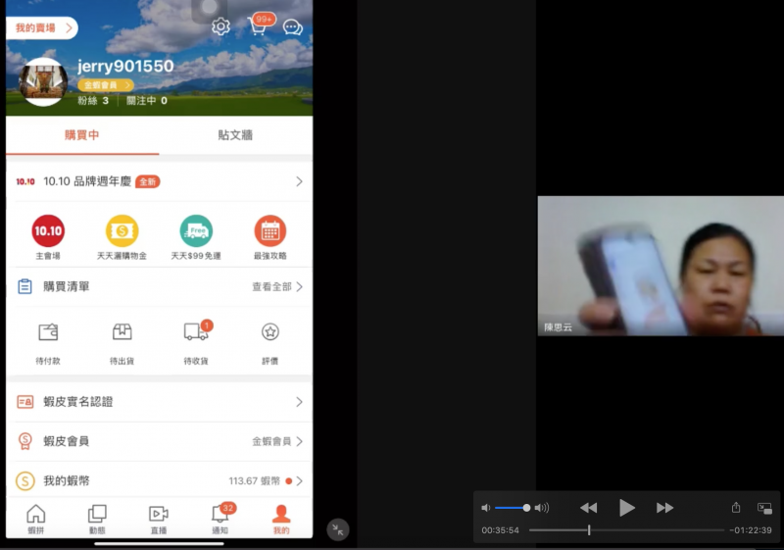
Task: Open the settings gear icon
Action: (220, 26)
